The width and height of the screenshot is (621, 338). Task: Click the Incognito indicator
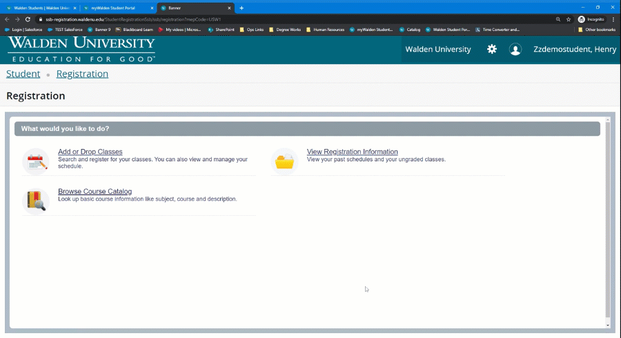coord(591,19)
